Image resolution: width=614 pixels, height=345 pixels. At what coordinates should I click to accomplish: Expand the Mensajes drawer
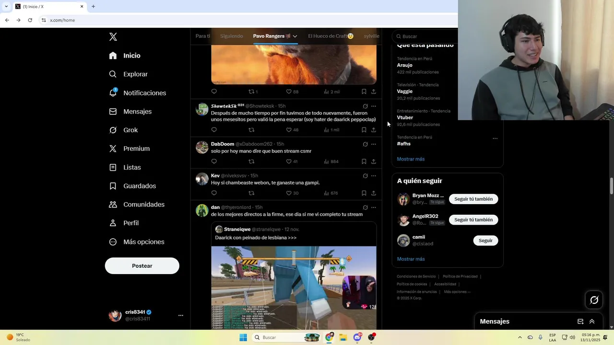pyautogui.click(x=592, y=322)
